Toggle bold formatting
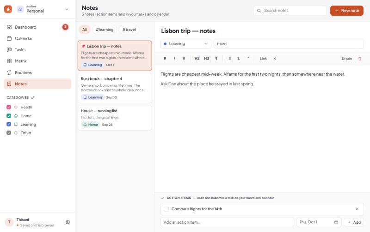The height and width of the screenshot is (232, 370). [165, 59]
